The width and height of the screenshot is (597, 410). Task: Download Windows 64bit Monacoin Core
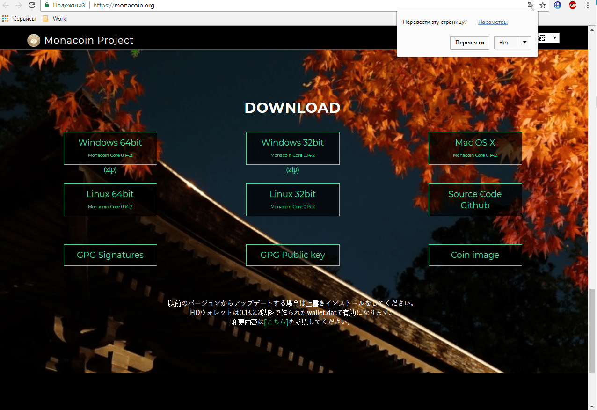pos(110,148)
